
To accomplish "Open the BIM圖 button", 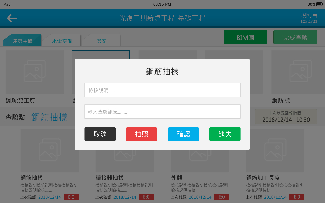I will pos(245,37).
